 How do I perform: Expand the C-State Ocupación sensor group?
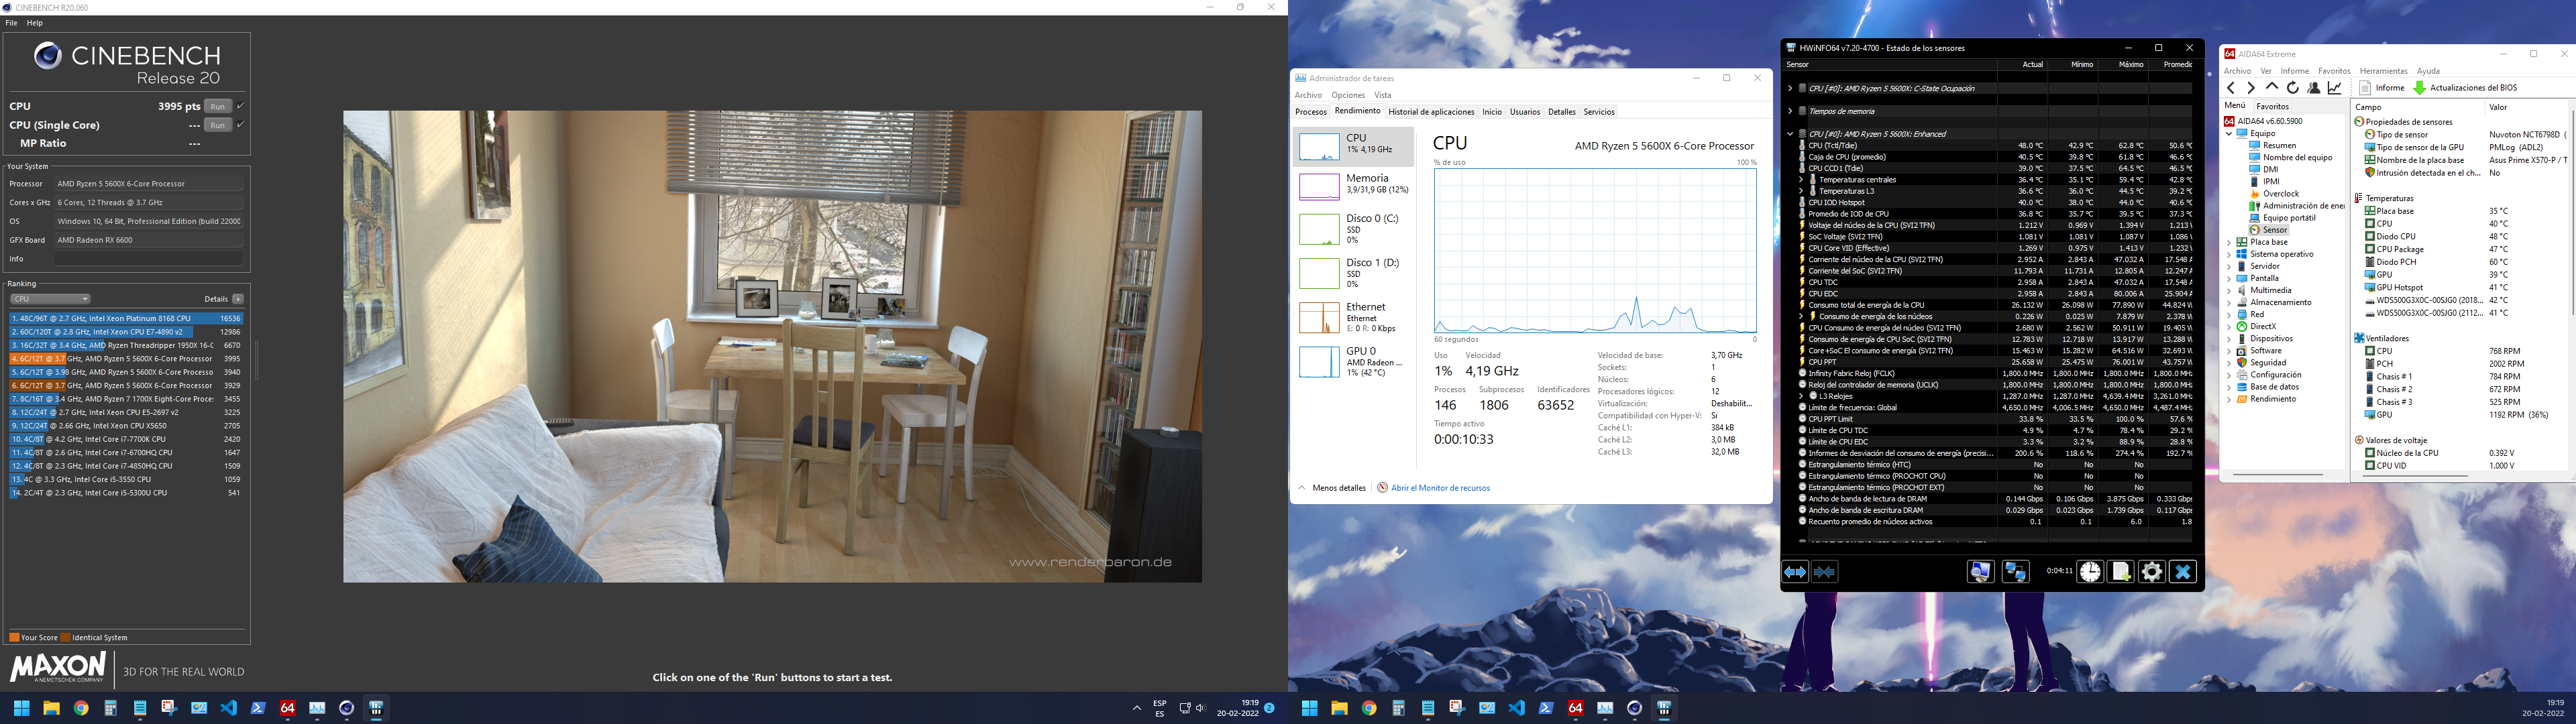coord(1790,88)
